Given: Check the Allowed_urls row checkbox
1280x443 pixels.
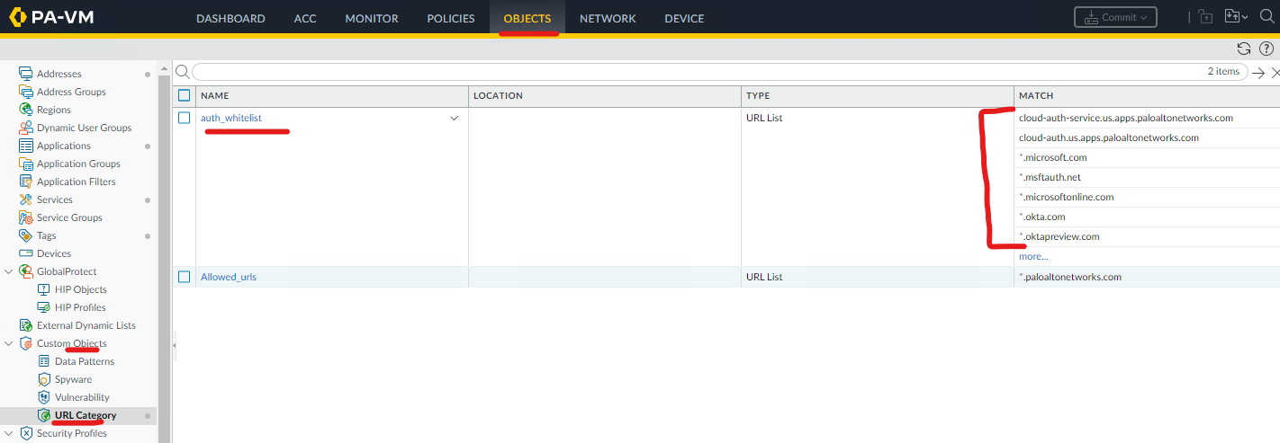Looking at the screenshot, I should coord(185,277).
